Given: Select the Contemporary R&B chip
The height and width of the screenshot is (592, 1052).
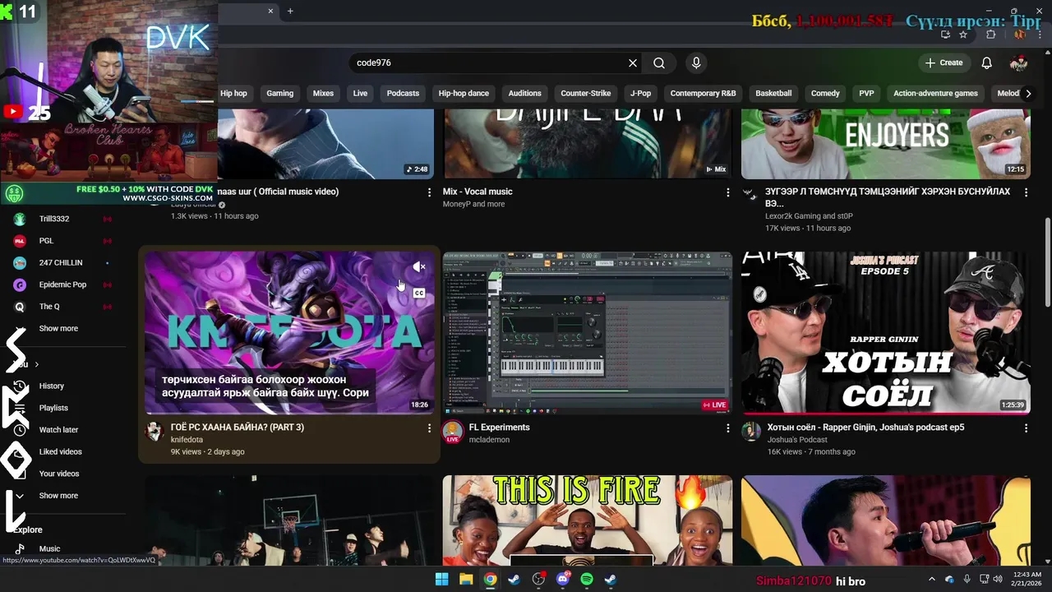Looking at the screenshot, I should pyautogui.click(x=703, y=93).
